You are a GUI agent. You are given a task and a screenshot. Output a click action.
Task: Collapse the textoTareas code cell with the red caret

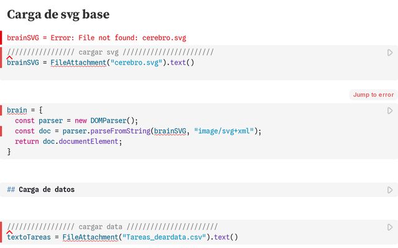coord(9,232)
